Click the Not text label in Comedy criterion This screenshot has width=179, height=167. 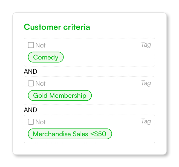coord(41,45)
